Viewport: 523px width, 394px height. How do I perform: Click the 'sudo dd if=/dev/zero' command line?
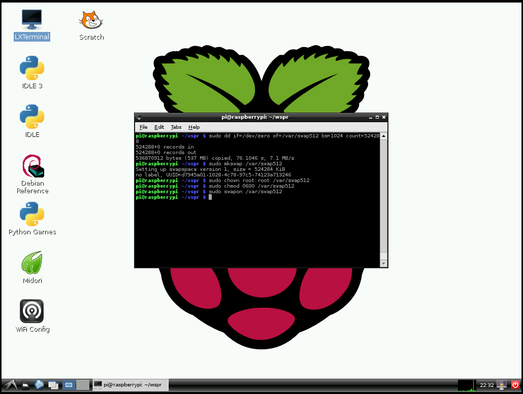[257, 138]
